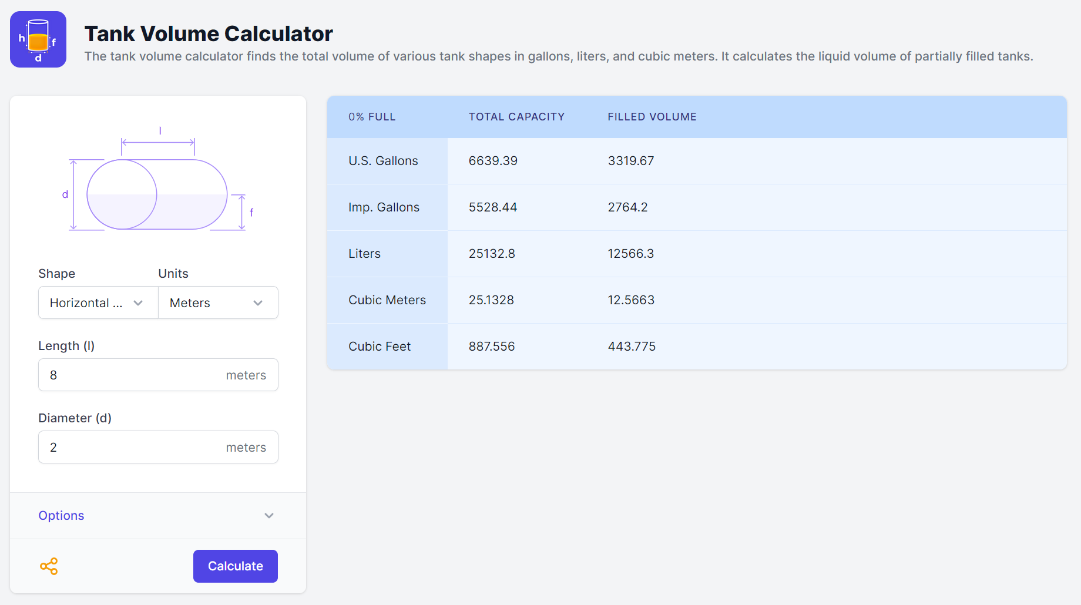This screenshot has height=605, width=1081.
Task: Click the Shape dropdown arrow
Action: tap(138, 302)
